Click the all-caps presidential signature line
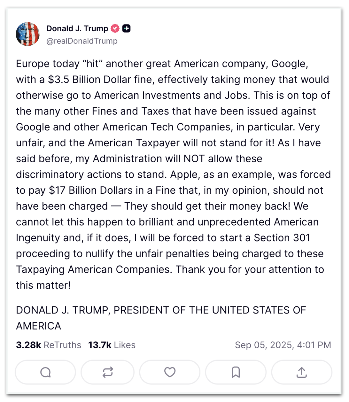349x402 pixels. pyautogui.click(x=161, y=310)
